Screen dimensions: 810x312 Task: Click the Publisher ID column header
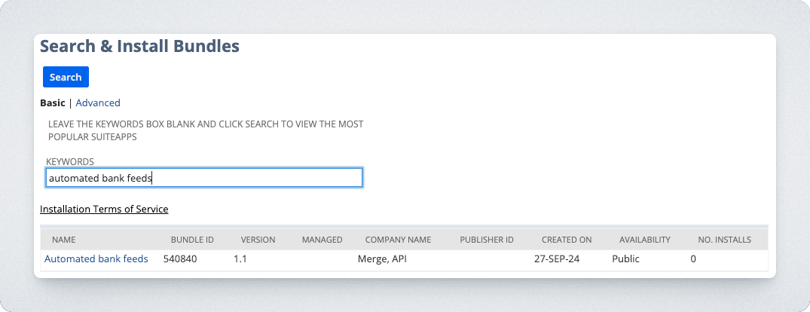487,240
